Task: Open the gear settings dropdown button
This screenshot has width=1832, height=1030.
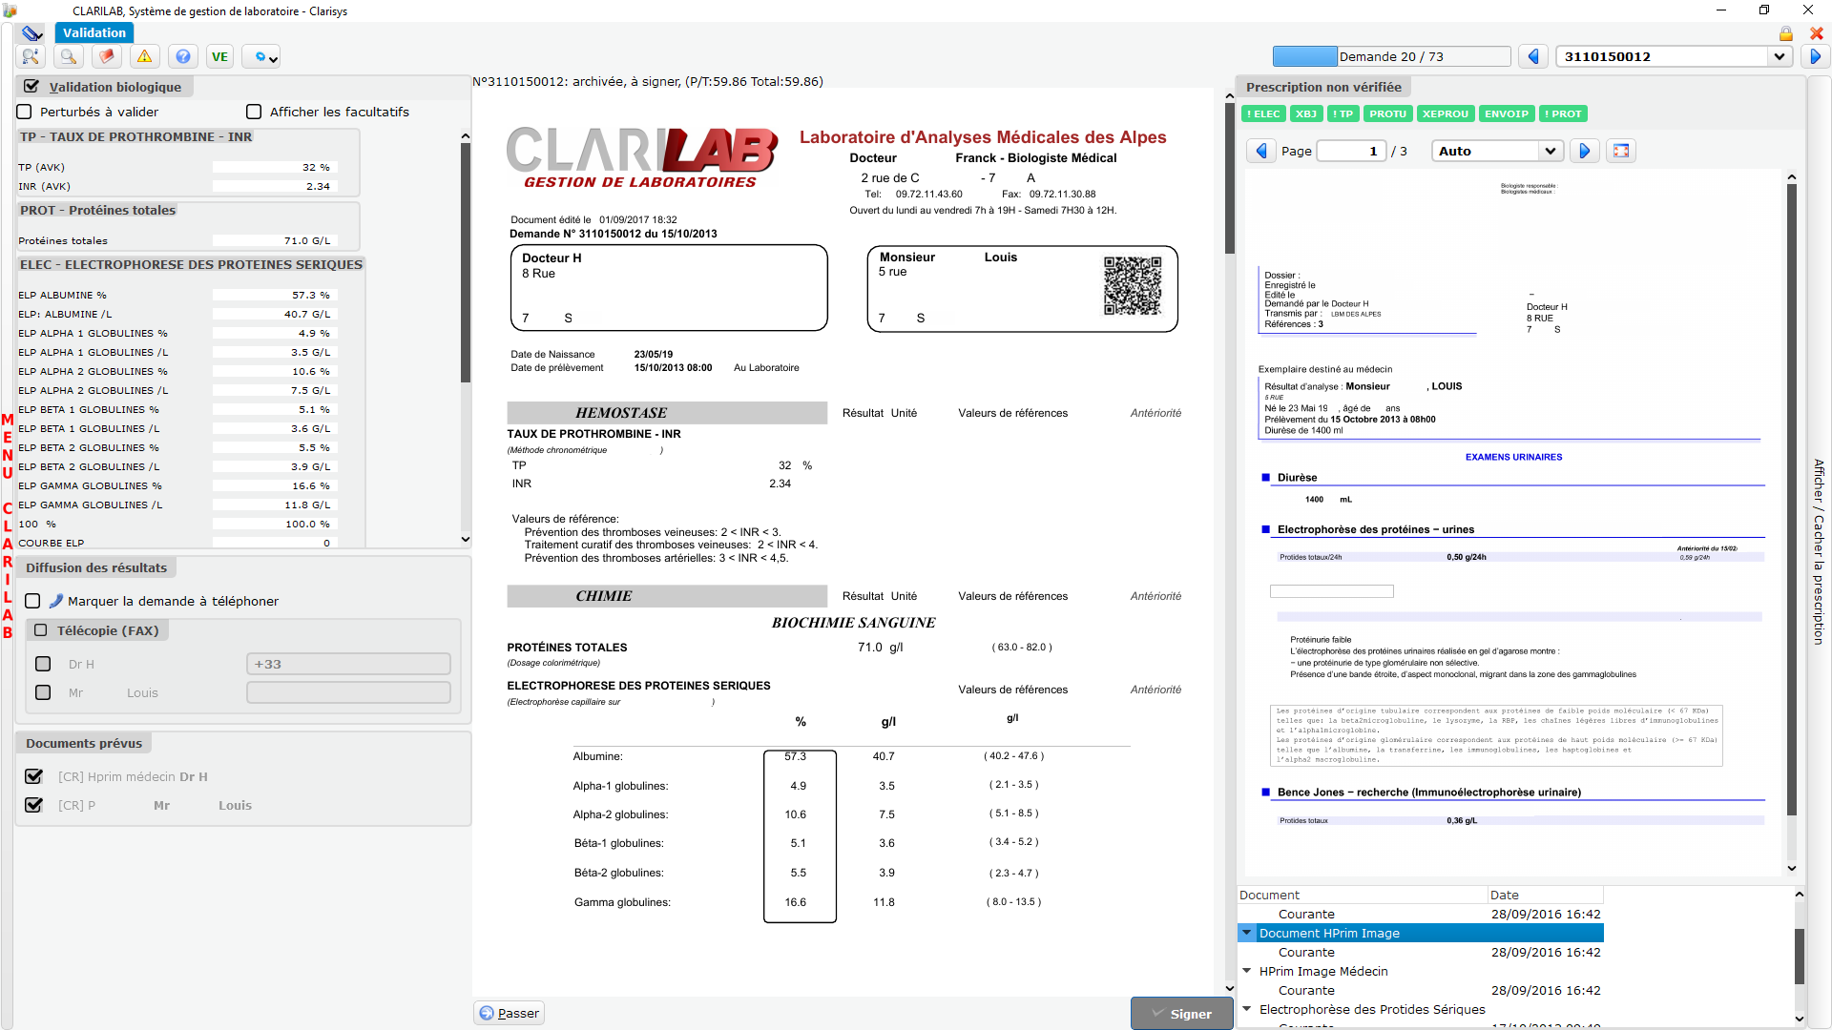Action: (x=261, y=57)
